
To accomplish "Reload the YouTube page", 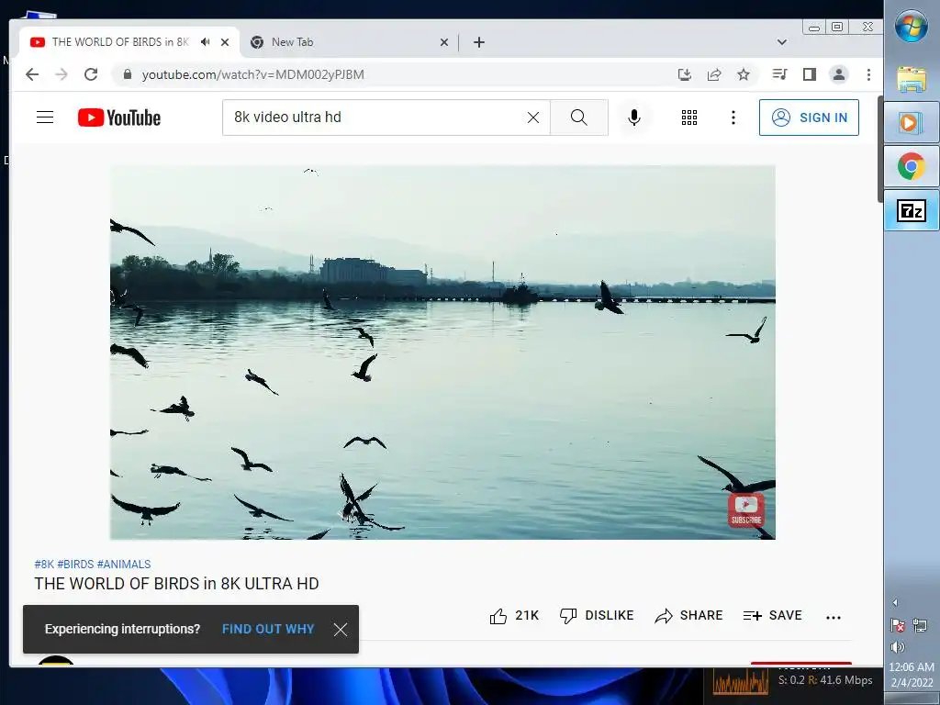I will (x=91, y=74).
